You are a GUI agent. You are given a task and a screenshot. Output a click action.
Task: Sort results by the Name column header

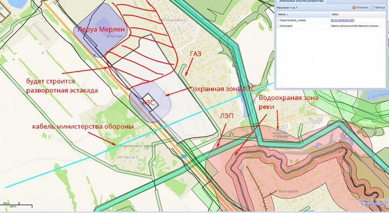pos(303,15)
